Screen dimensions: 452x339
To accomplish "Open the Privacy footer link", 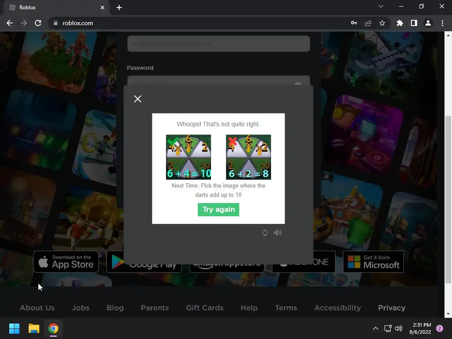I will point(392,308).
